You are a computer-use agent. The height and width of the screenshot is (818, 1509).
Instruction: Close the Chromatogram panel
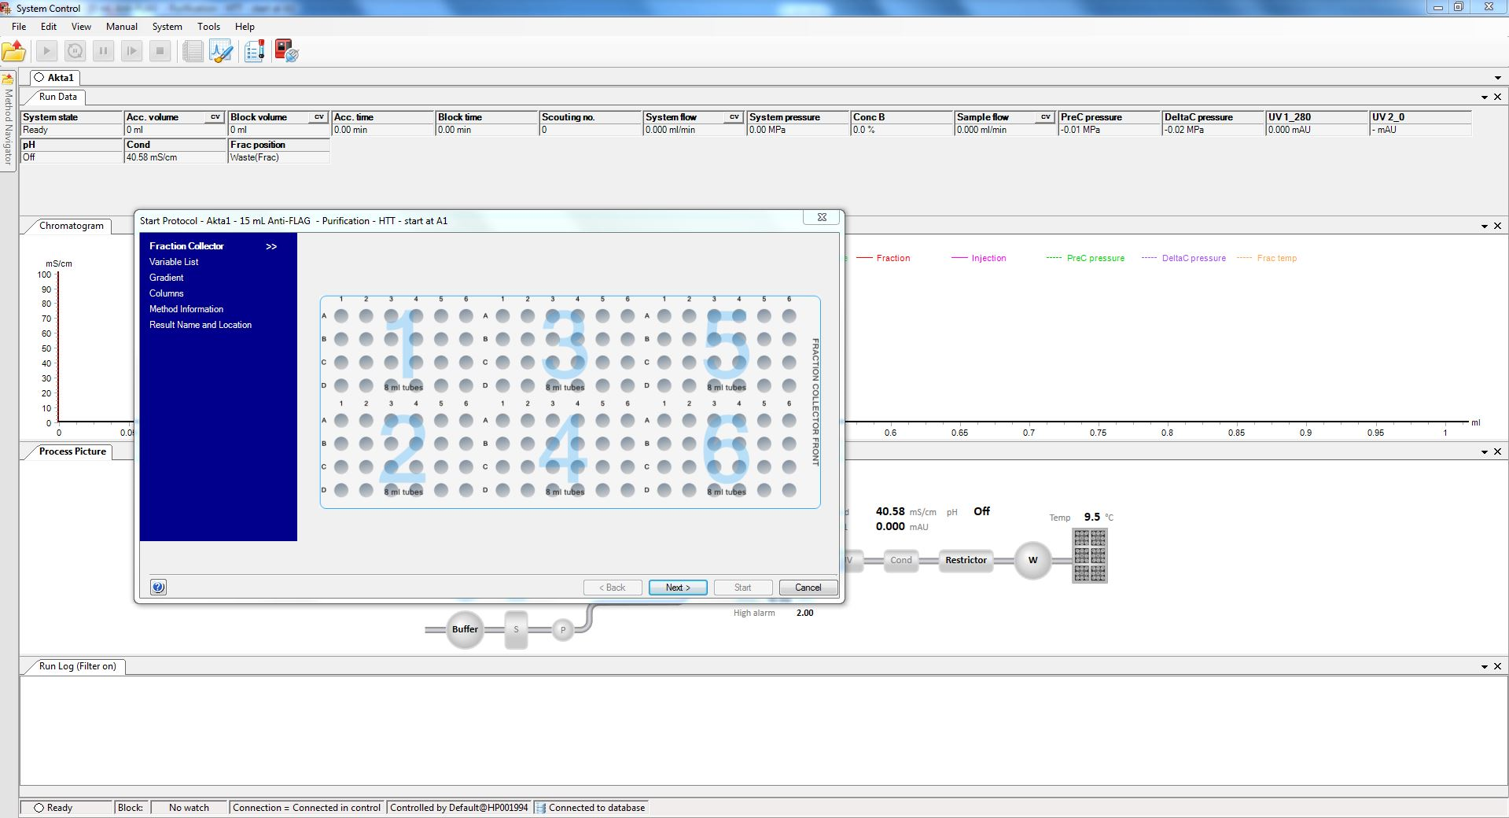(1497, 226)
